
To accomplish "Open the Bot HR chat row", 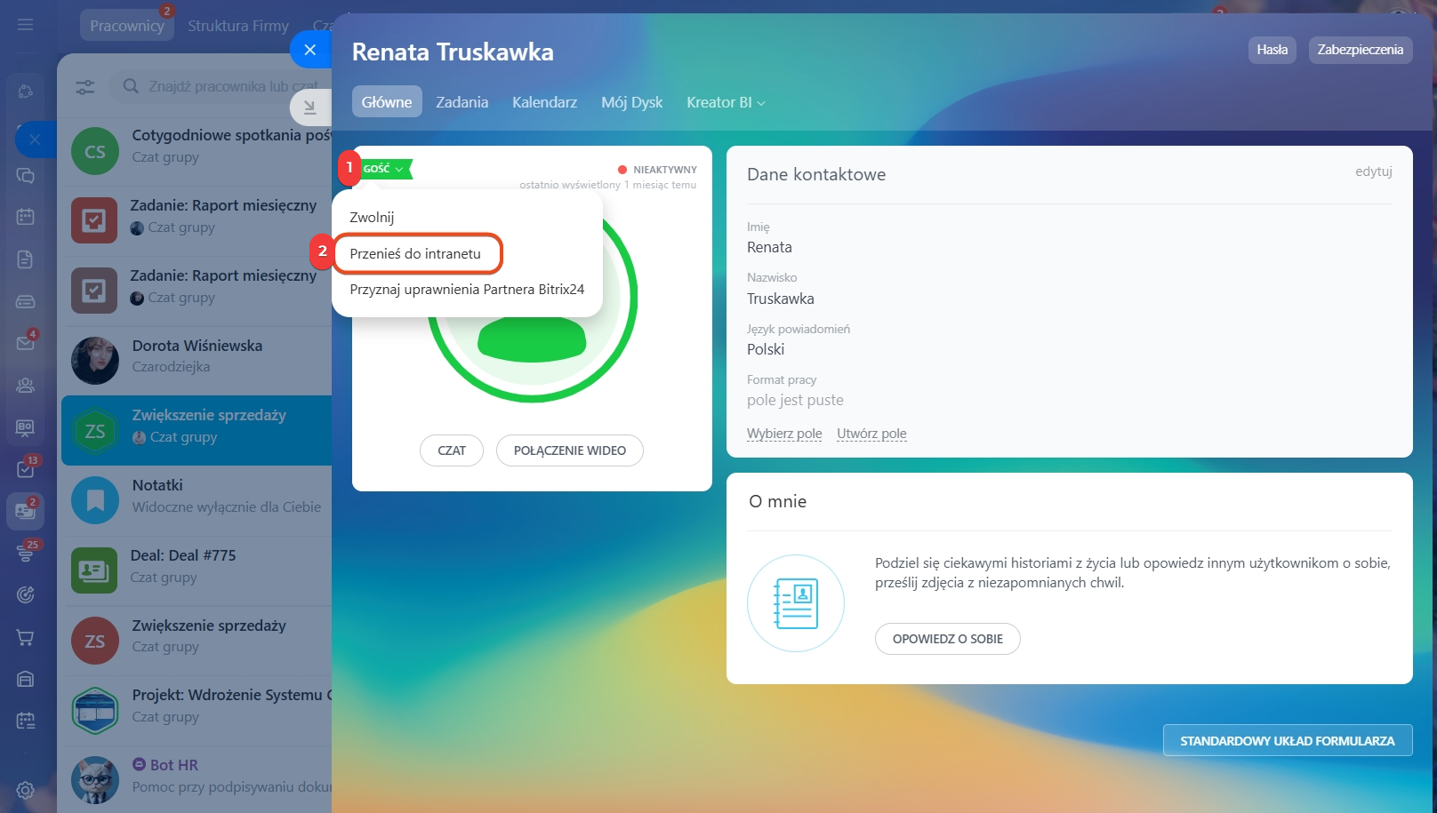I will click(x=196, y=779).
